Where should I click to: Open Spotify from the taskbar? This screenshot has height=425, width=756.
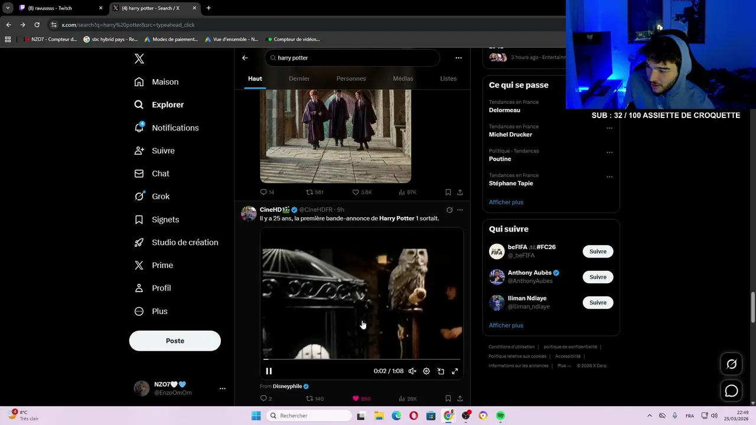500,416
